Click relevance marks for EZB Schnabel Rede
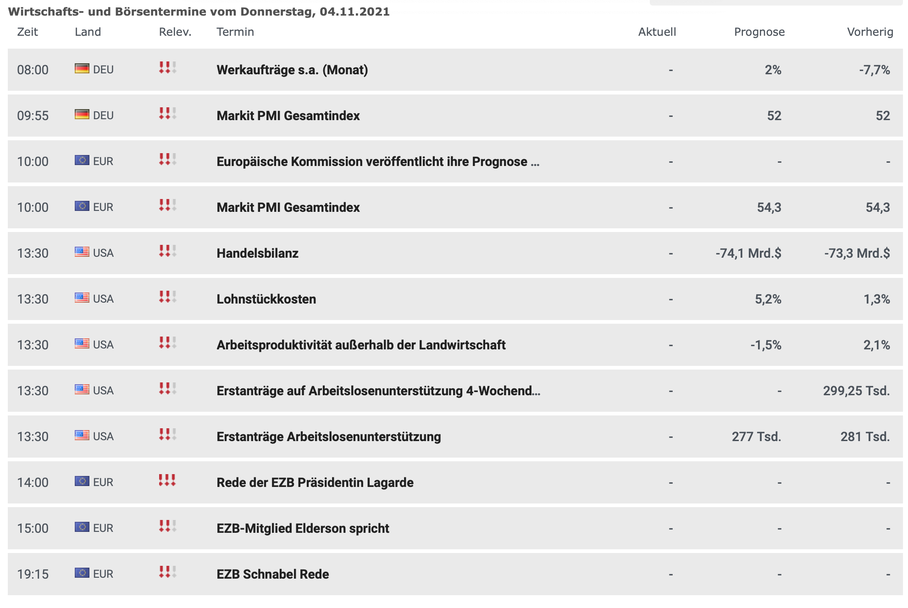 167,572
